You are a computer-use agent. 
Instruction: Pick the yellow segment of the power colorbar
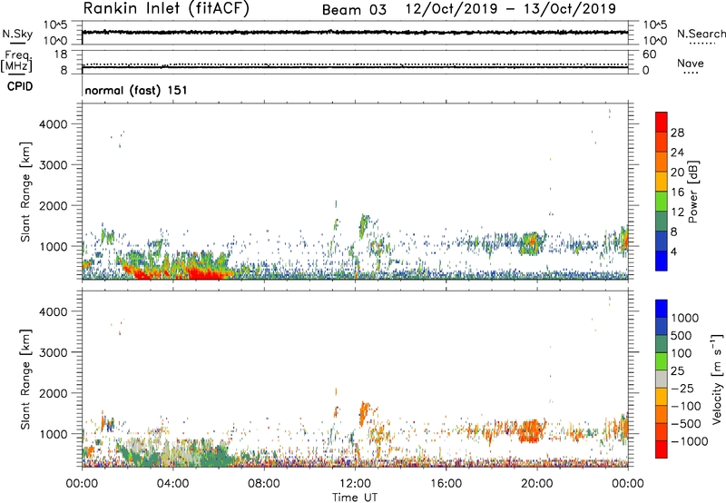pyautogui.click(x=662, y=182)
